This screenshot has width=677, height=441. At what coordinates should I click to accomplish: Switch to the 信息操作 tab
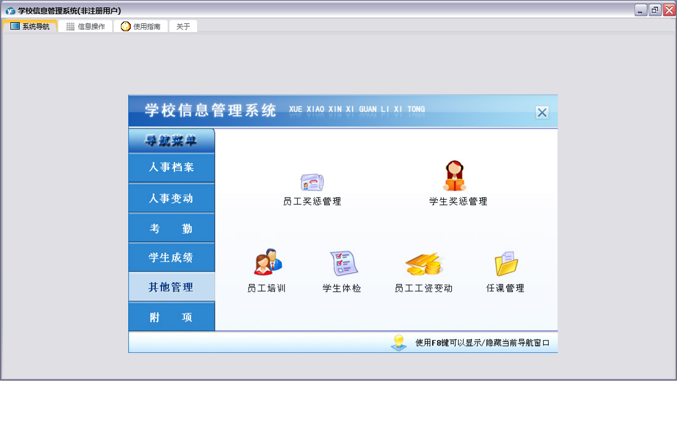pos(86,26)
